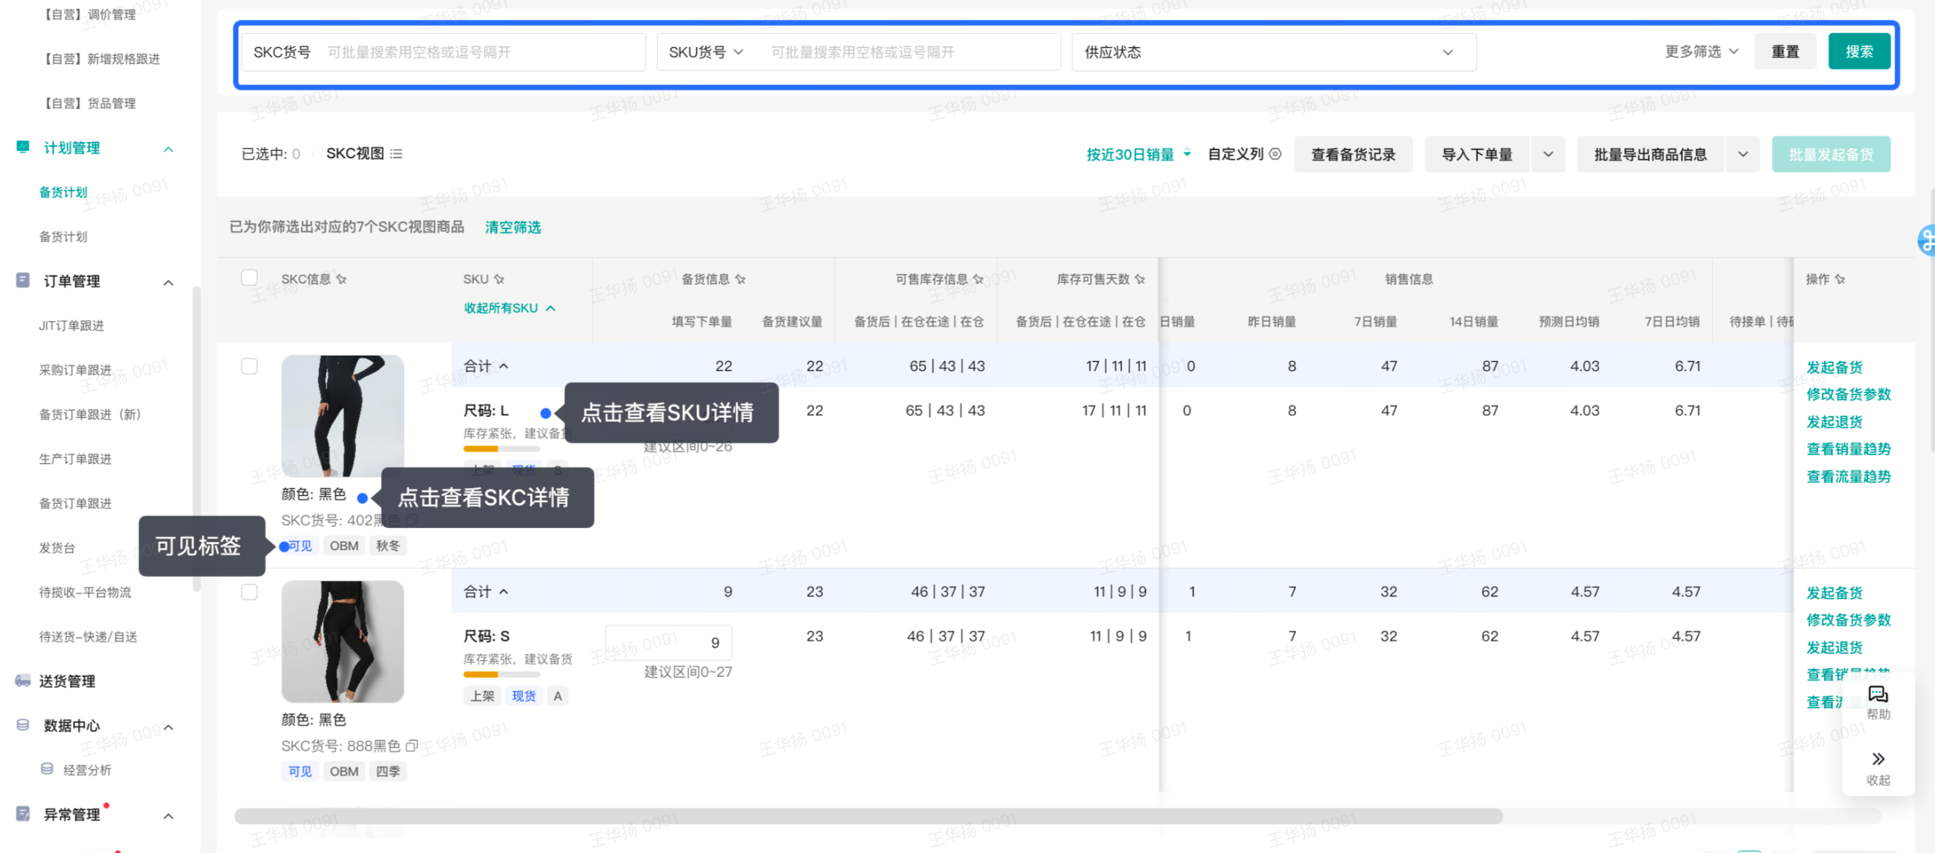Check the 402黑色 product row checkbox

tap(249, 366)
